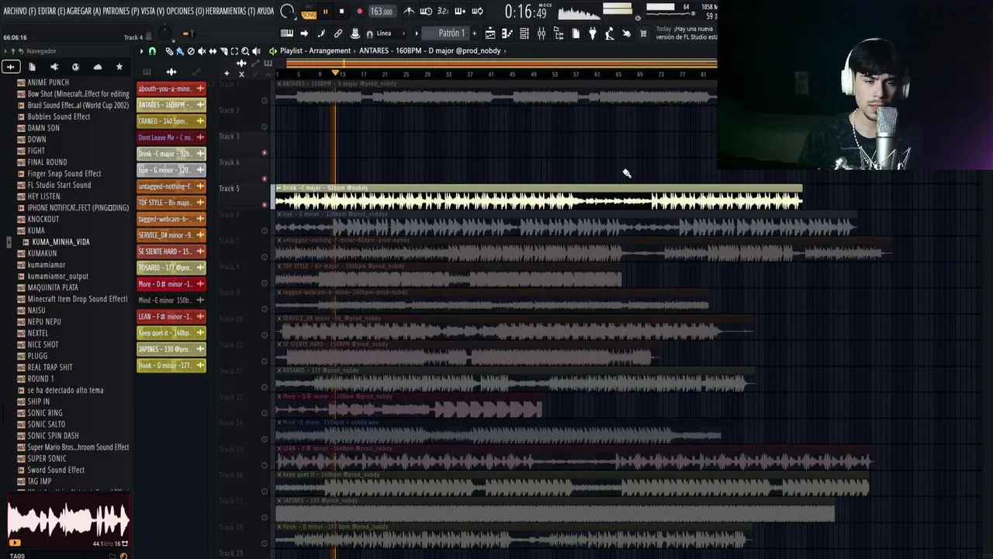The height and width of the screenshot is (559, 993).
Task: Pause playback with the pause button
Action: [x=325, y=12]
